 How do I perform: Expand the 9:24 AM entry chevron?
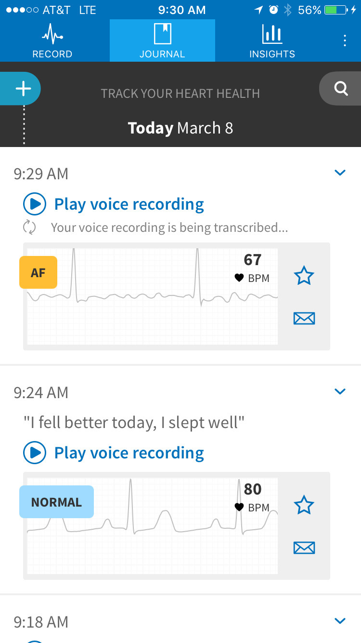[x=340, y=392]
